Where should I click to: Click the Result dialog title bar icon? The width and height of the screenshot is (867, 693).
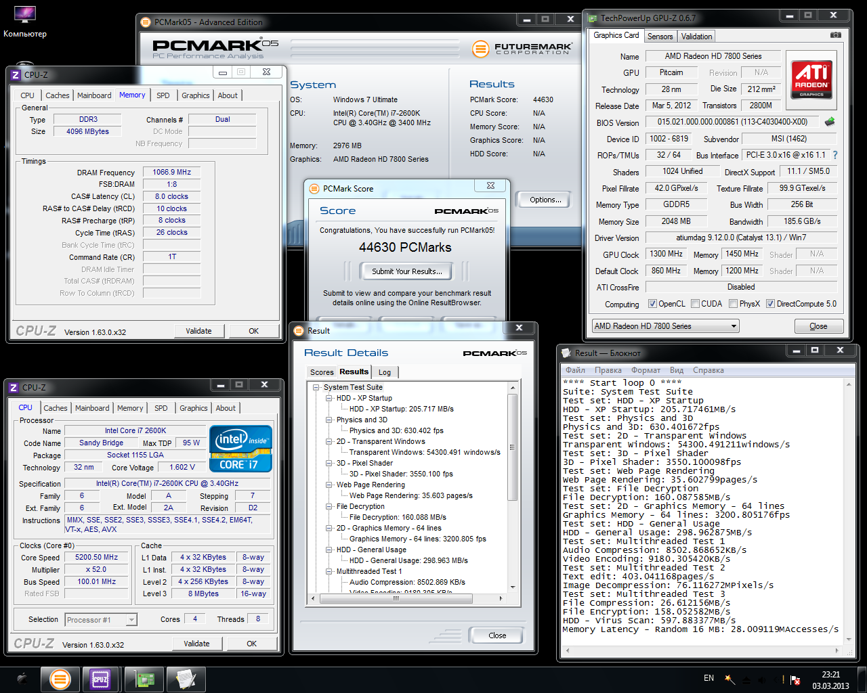point(299,331)
